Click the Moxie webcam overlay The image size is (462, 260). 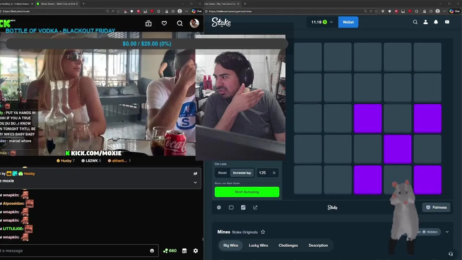[240, 97]
